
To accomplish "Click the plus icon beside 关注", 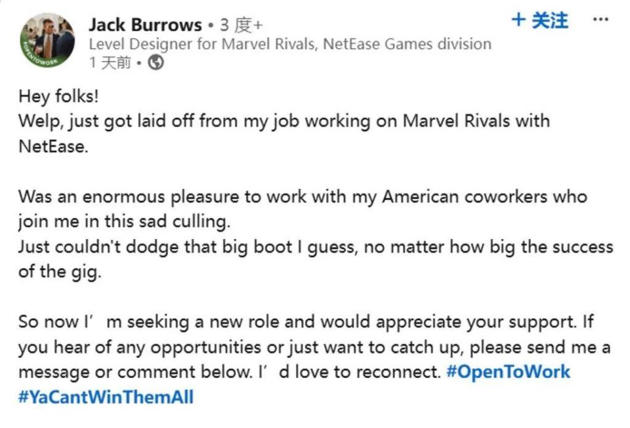I will [x=518, y=20].
